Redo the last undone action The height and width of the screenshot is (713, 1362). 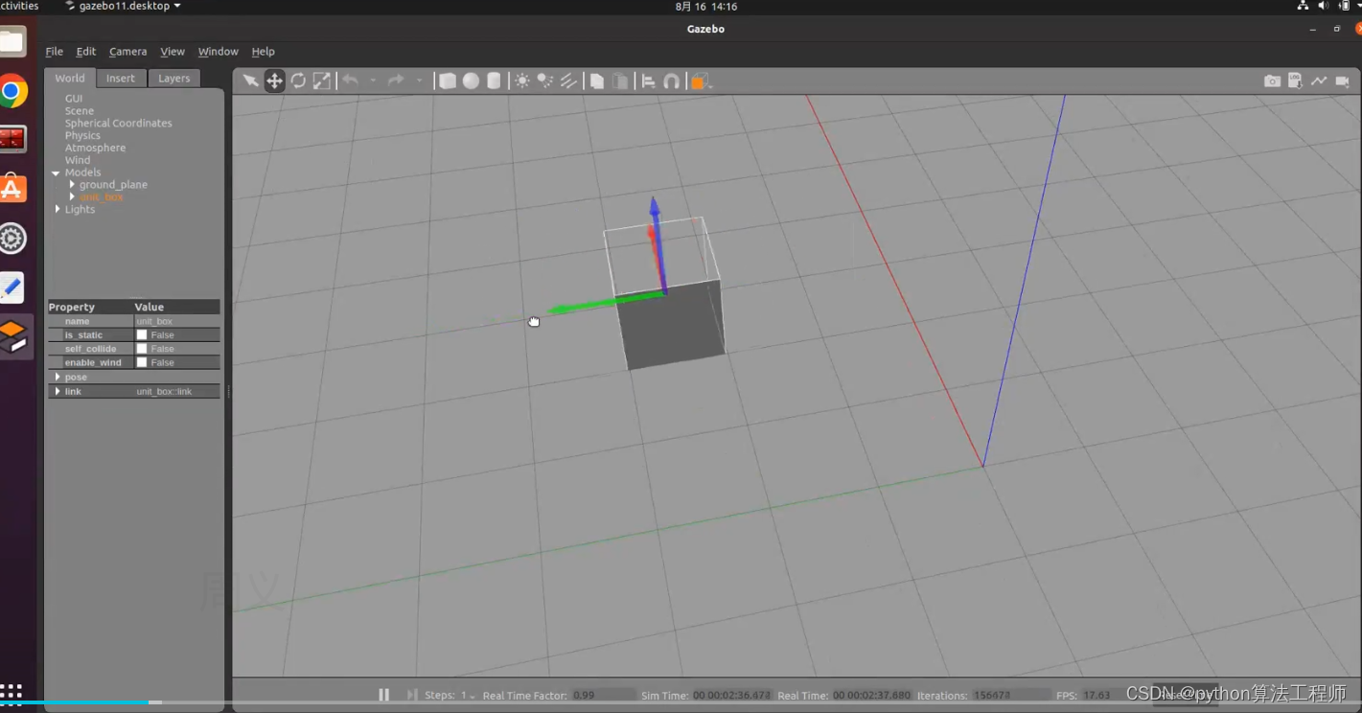(x=396, y=81)
